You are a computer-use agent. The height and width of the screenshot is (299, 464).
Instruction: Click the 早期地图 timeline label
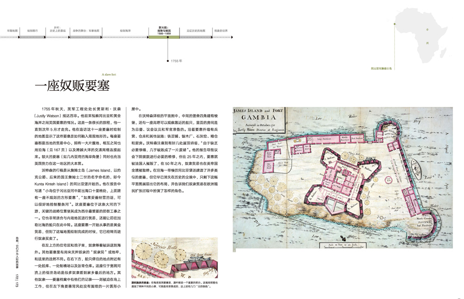click(12, 30)
